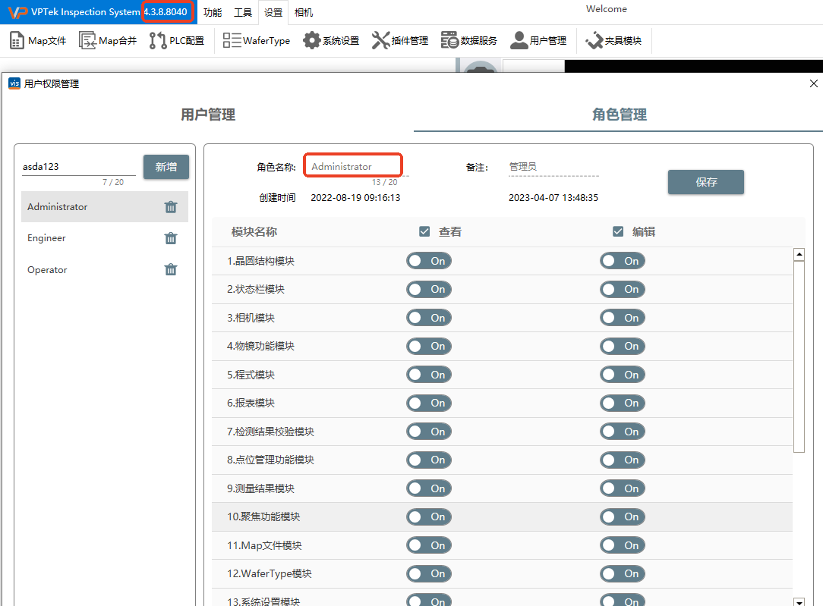Click the 2023-04-07 13:48:35 timestamp
Image resolution: width=823 pixels, height=606 pixels.
pos(553,198)
